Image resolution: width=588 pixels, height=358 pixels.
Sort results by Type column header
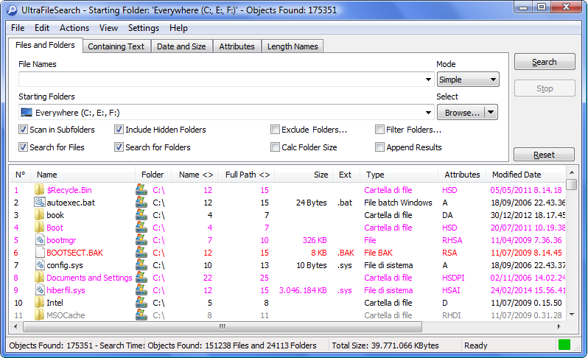[x=399, y=175]
